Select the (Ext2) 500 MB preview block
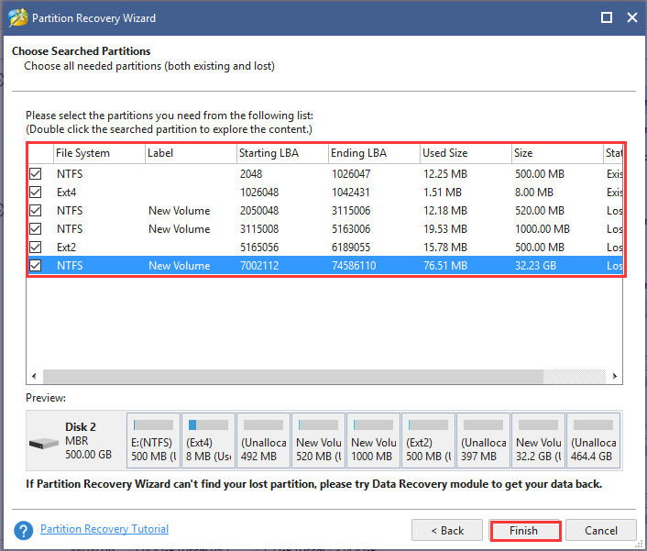 428,441
